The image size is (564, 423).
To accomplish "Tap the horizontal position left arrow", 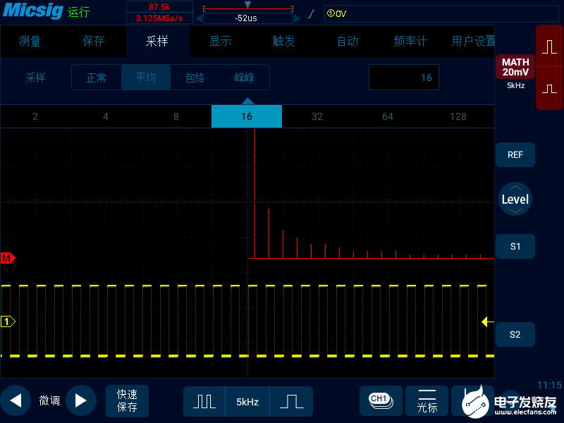I will pos(199,18).
